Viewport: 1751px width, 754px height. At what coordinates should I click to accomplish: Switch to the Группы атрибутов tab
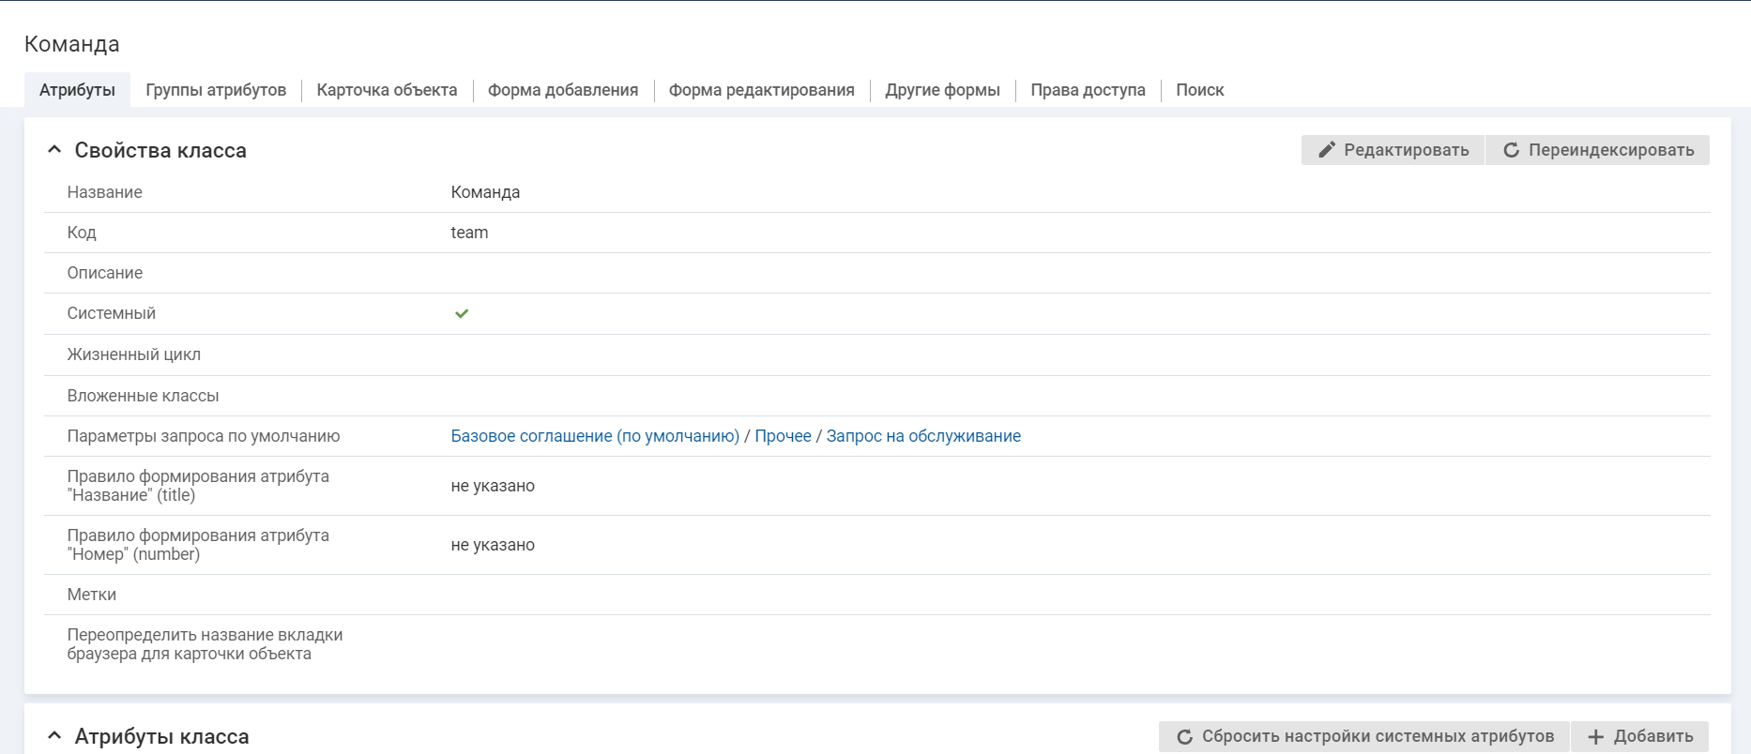point(216,90)
